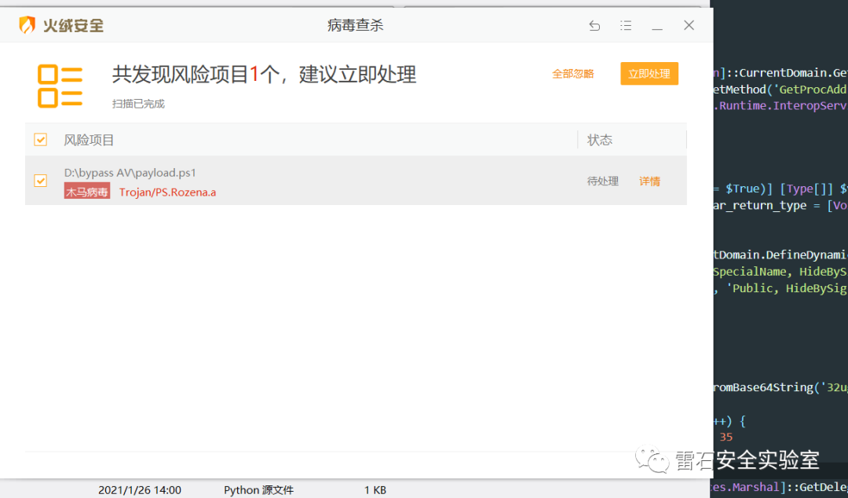848x498 pixels.
Task: Select the D:\bypass AV\payload.ps1 path text
Action: tap(130, 173)
